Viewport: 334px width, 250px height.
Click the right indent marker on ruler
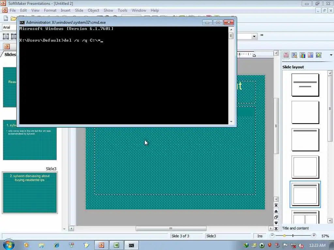254,55
